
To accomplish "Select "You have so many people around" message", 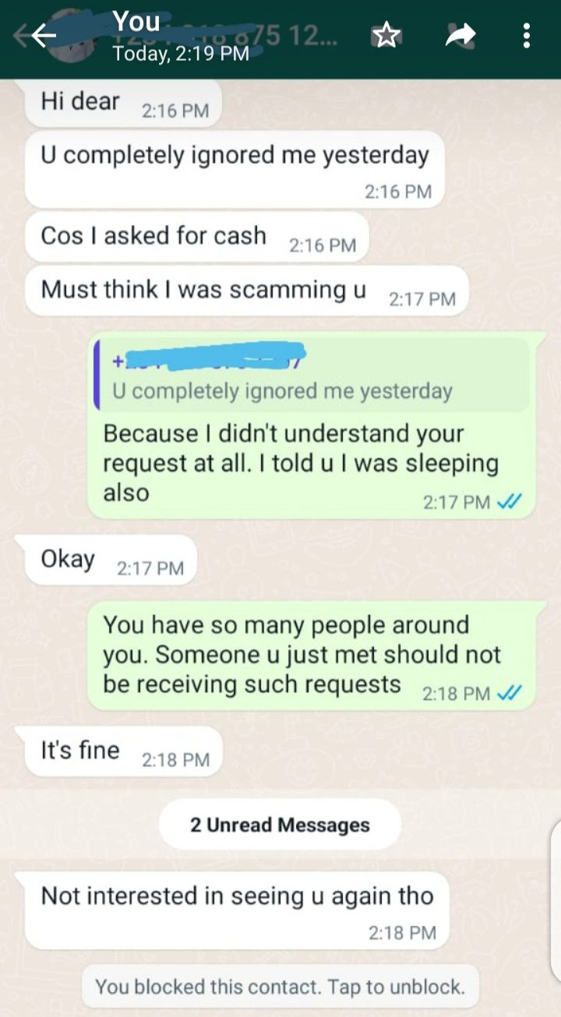I will click(304, 655).
